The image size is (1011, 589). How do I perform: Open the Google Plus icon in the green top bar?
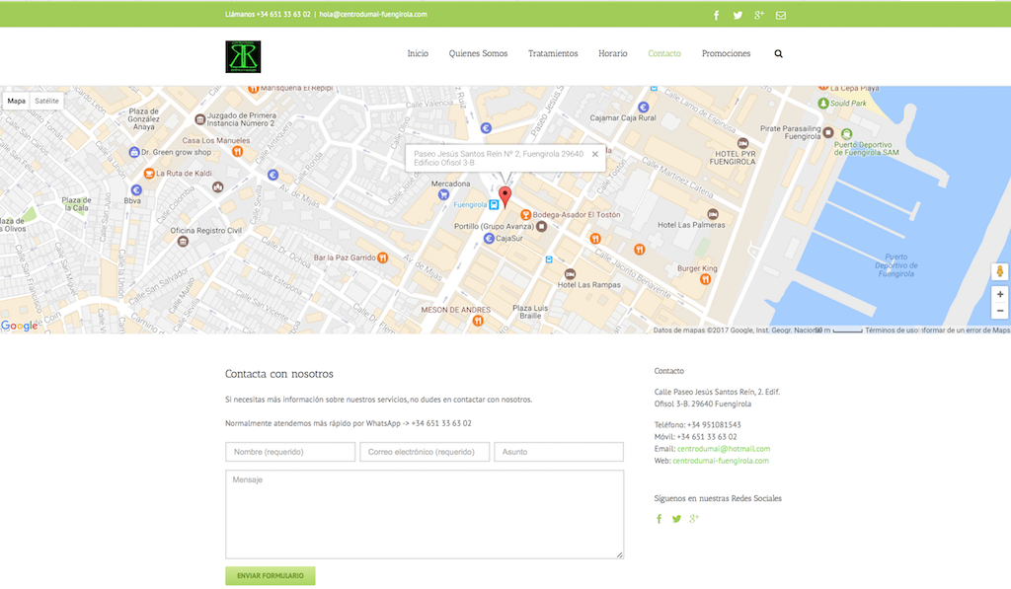(759, 16)
